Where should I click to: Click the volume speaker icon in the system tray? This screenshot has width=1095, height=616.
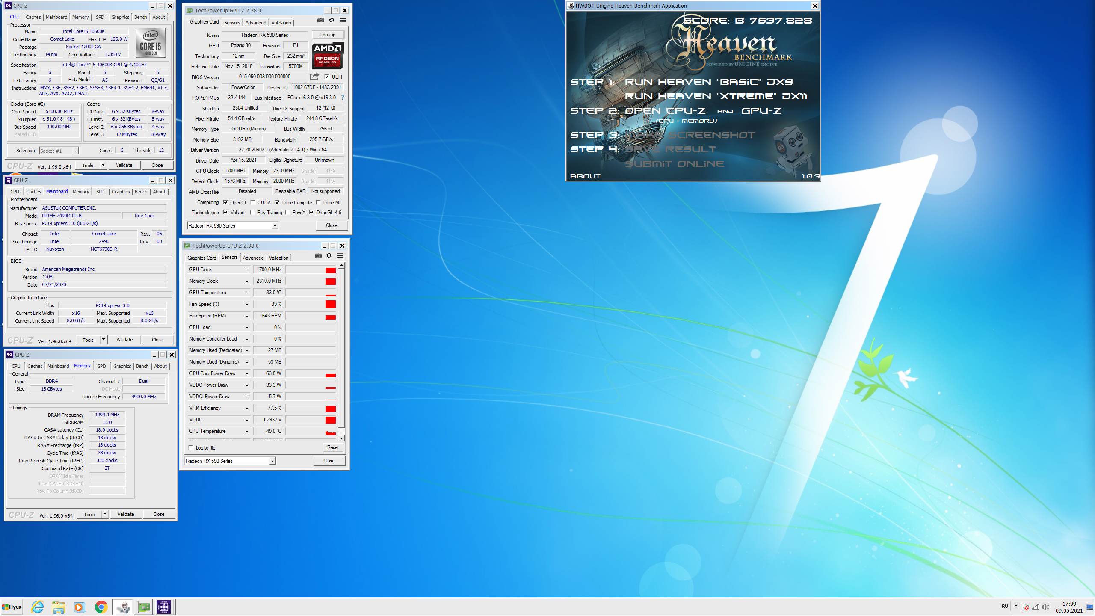click(x=1046, y=607)
